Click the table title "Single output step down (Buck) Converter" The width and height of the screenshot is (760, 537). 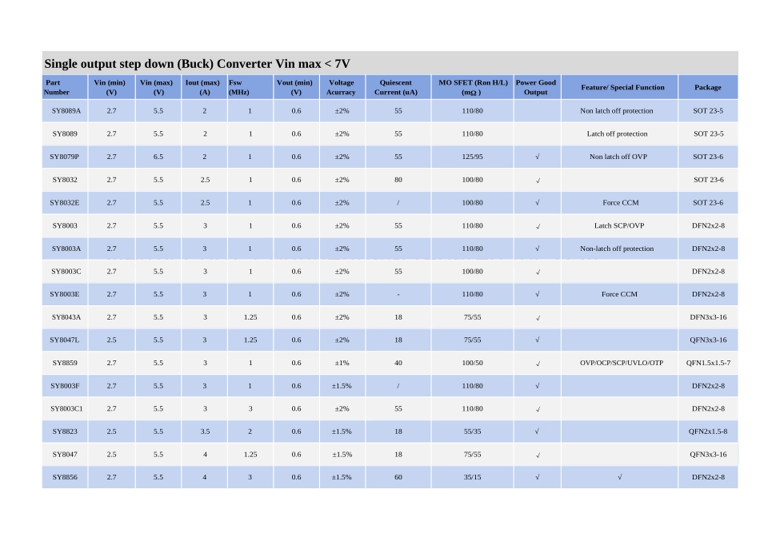point(197,64)
